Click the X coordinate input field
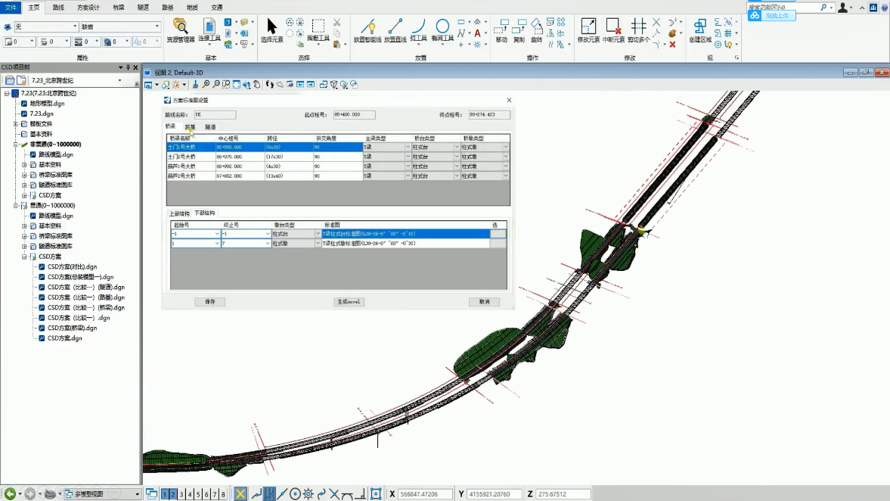 click(x=426, y=494)
